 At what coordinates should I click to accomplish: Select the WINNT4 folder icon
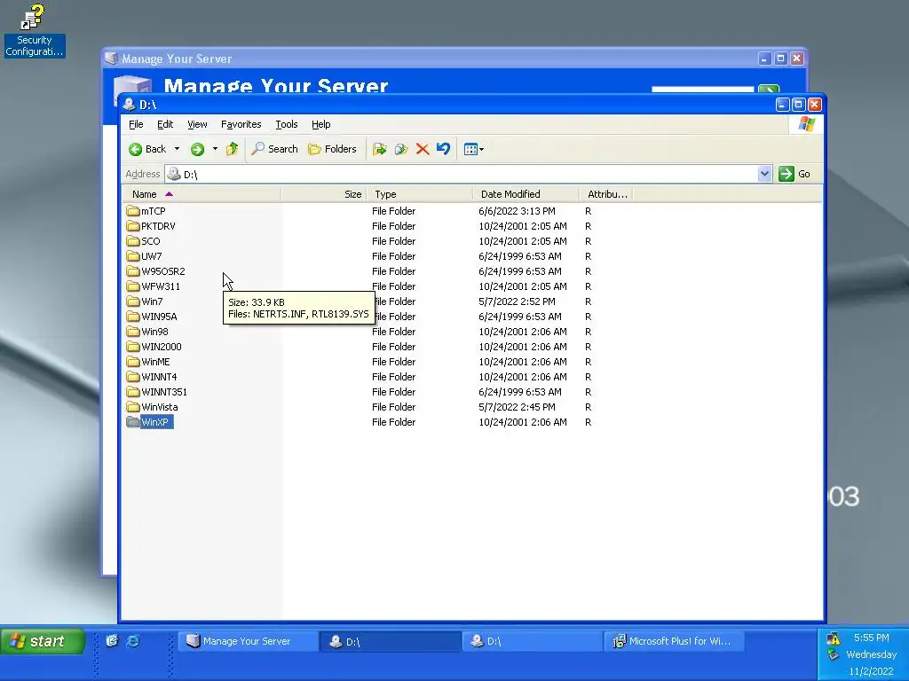pyautogui.click(x=133, y=376)
